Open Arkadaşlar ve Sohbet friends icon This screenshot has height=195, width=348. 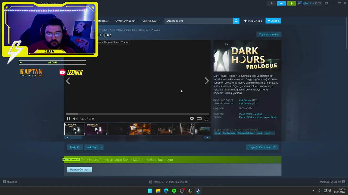343,182
